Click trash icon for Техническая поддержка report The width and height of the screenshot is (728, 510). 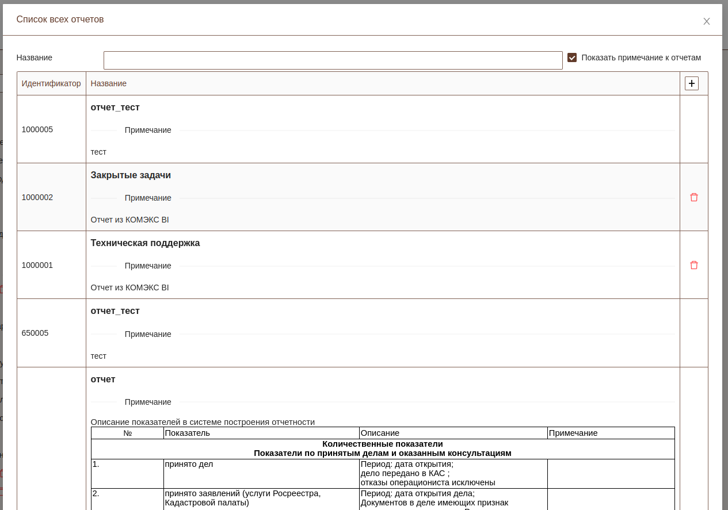pos(693,265)
